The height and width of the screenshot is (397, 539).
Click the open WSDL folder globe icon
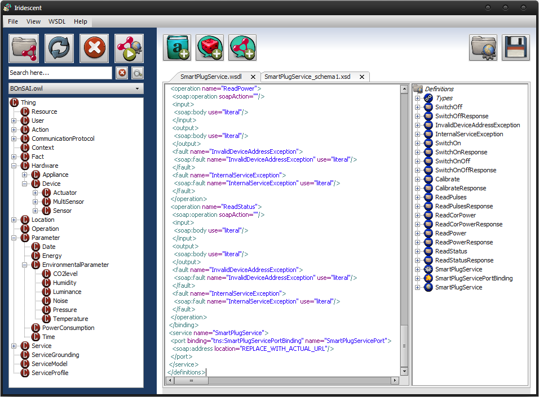[x=483, y=48]
